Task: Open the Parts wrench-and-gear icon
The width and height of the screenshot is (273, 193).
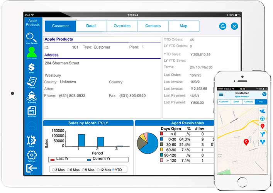Action: (32, 141)
